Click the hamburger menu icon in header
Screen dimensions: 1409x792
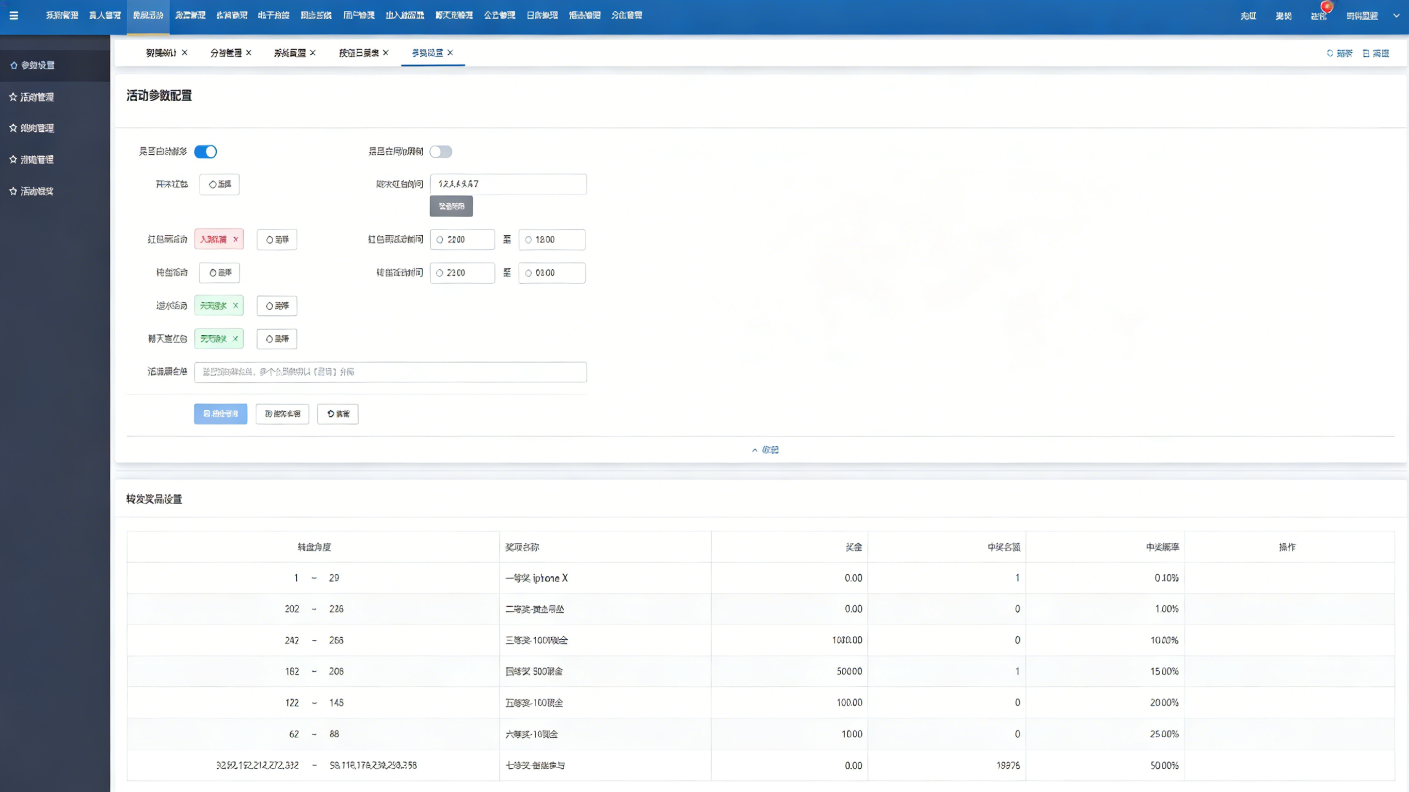pos(13,15)
